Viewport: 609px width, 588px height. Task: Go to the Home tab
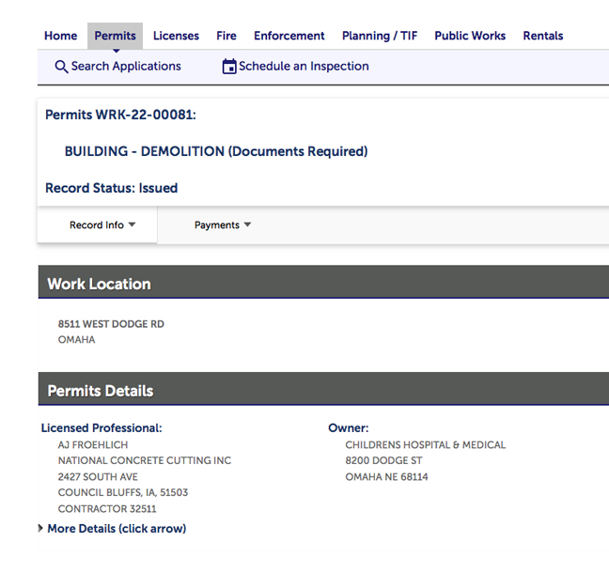click(60, 36)
